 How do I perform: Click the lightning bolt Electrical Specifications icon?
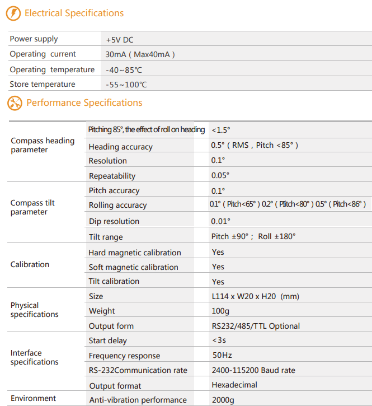click(x=13, y=13)
